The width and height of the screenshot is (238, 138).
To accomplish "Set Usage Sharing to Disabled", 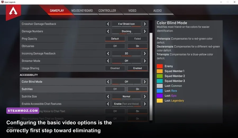I will point(115,68).
